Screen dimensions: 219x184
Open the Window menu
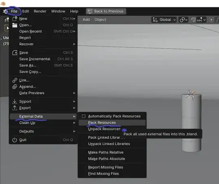(58, 11)
